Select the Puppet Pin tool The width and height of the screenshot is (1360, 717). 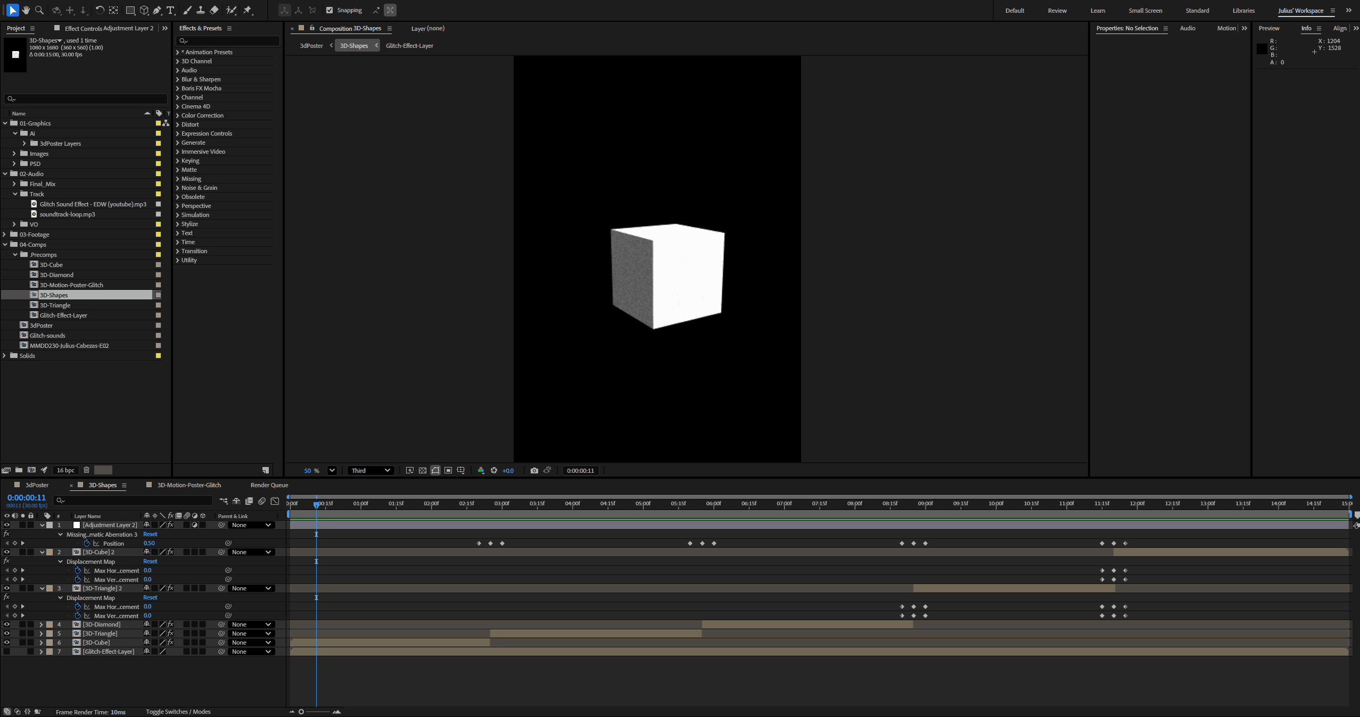pyautogui.click(x=248, y=10)
